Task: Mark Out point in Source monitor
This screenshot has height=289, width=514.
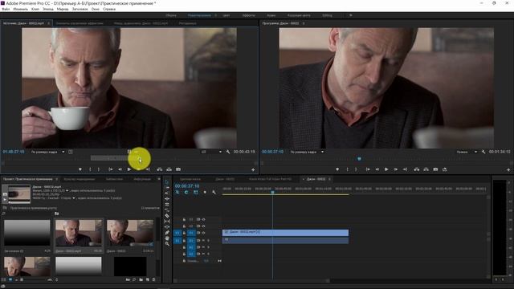Action: coord(98,169)
